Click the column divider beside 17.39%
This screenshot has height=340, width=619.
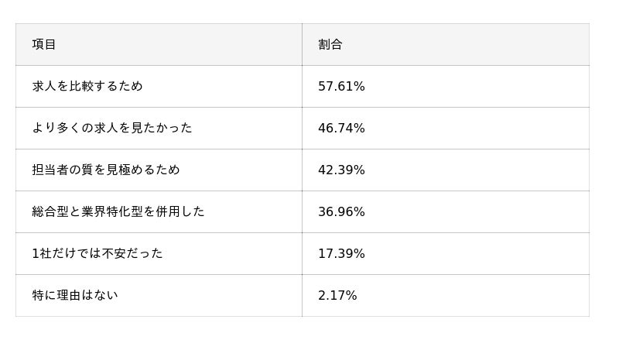coord(302,254)
